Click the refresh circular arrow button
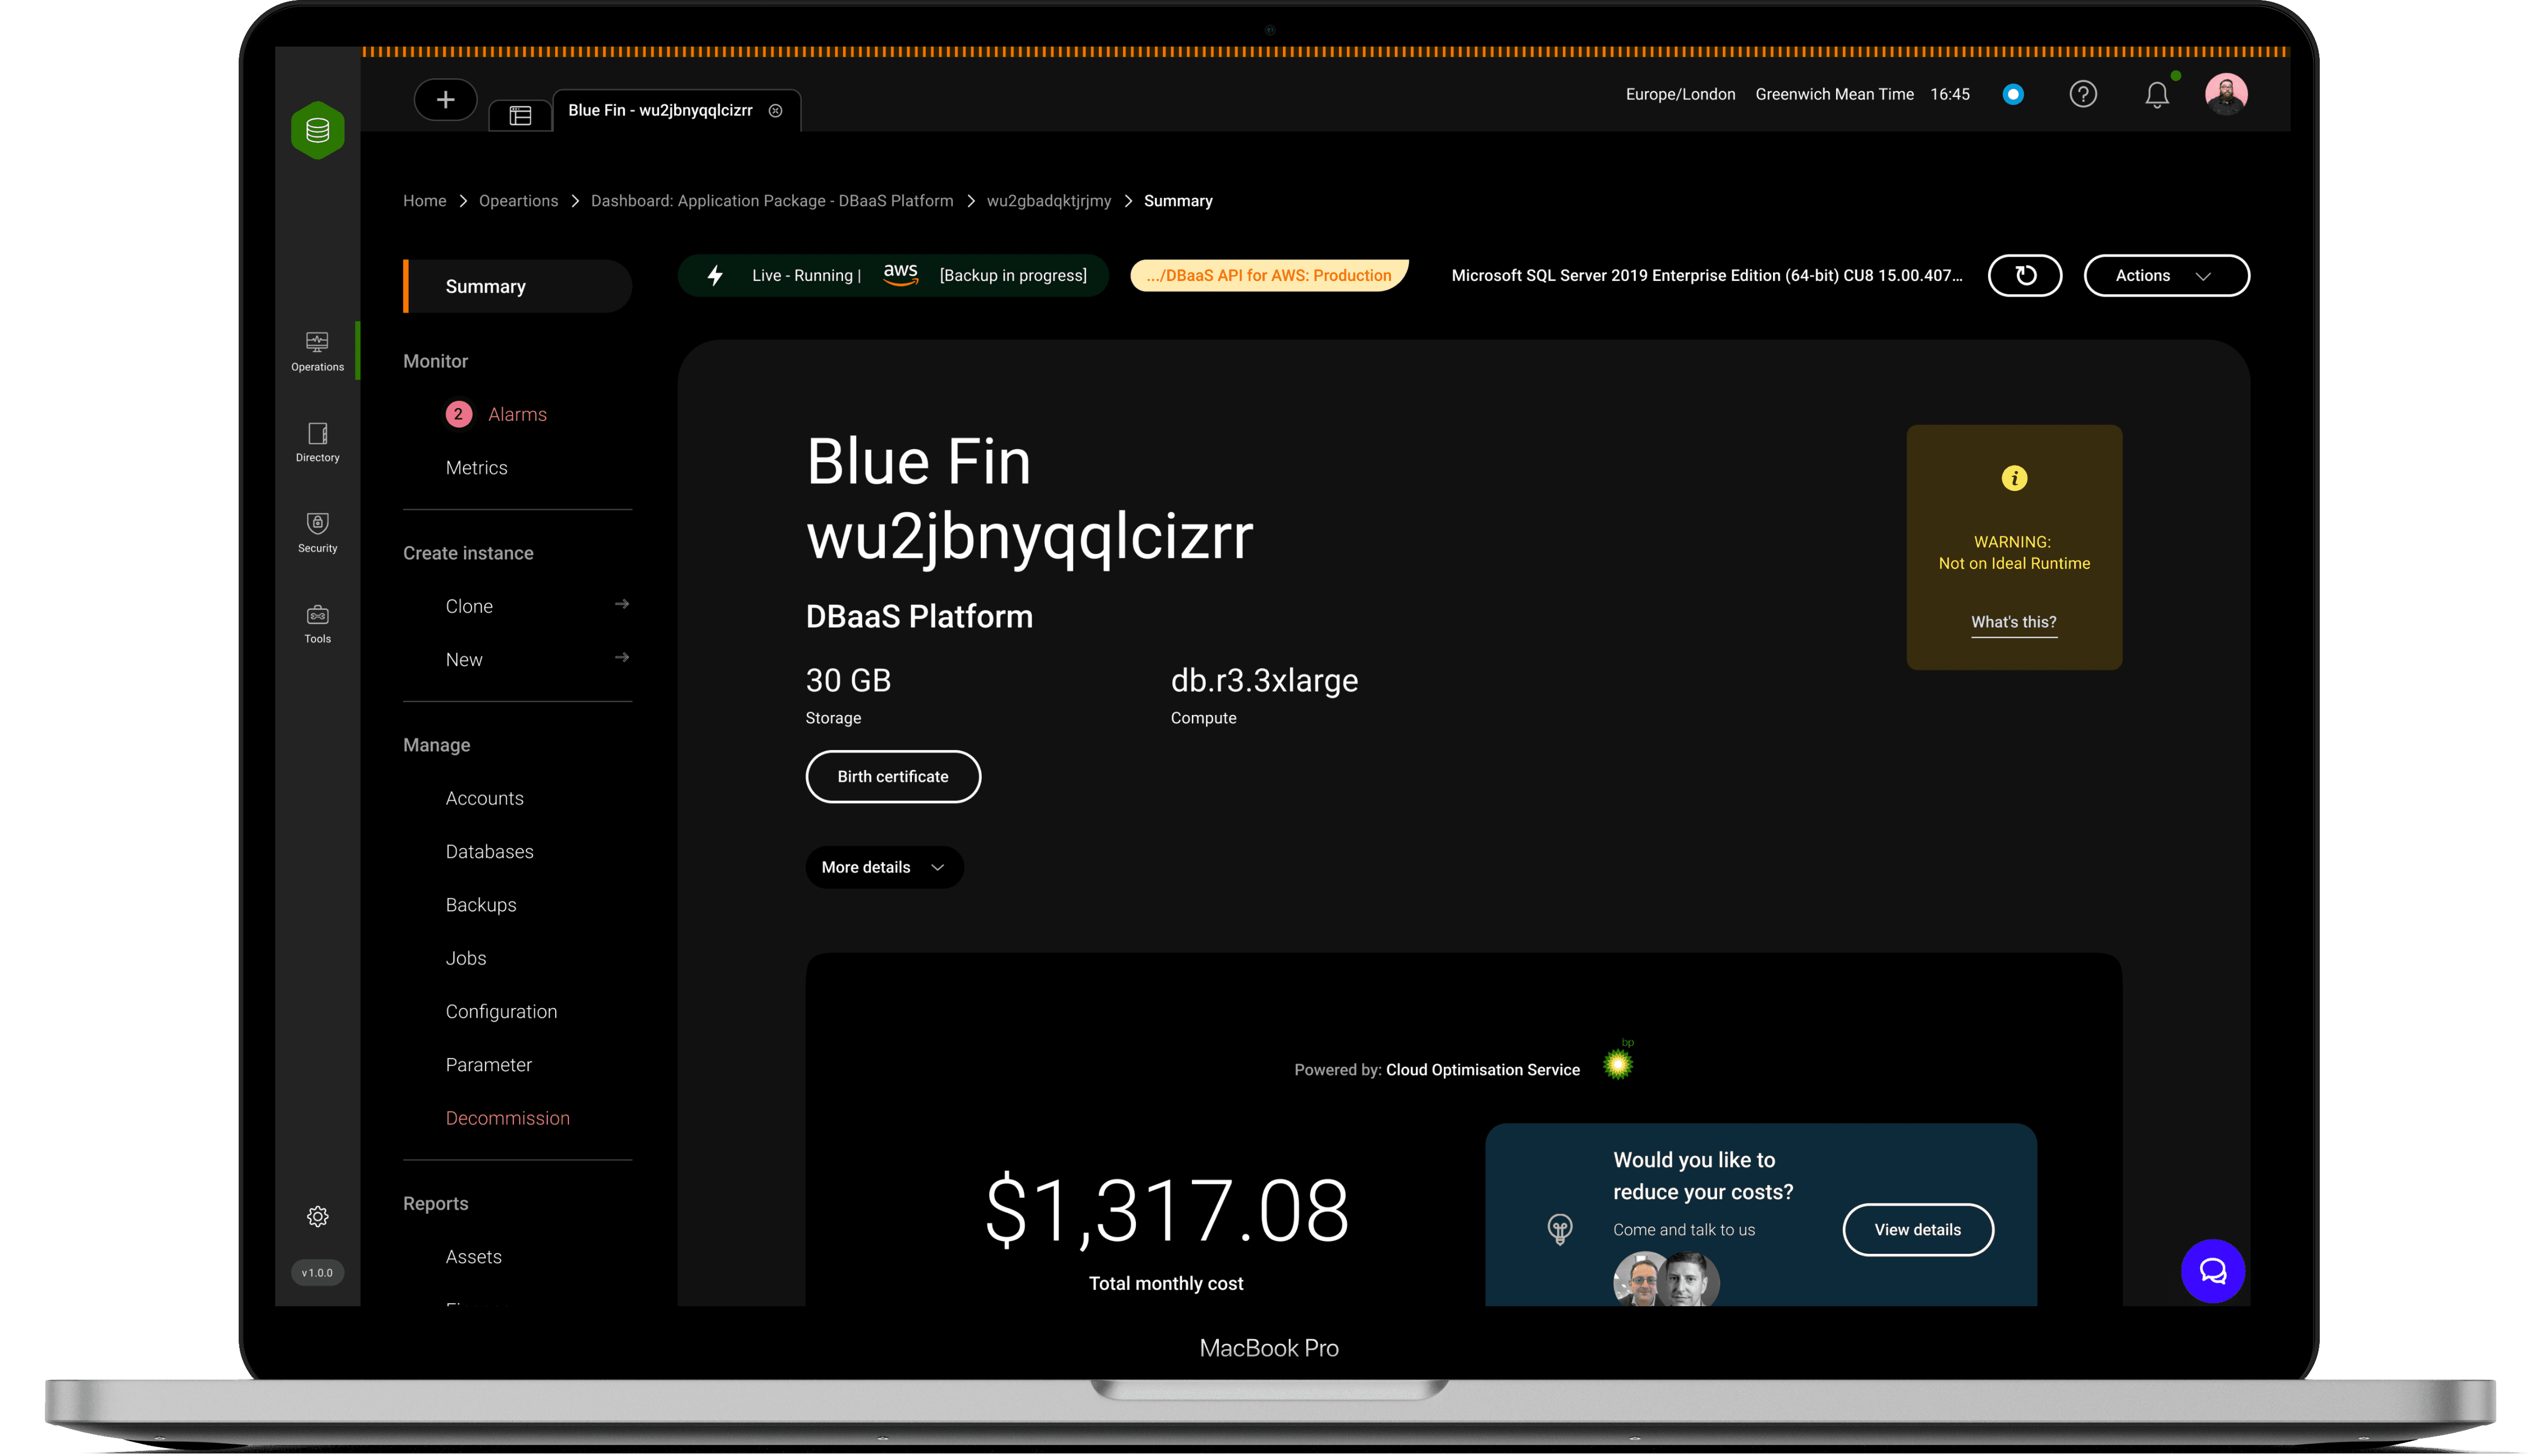The height and width of the screenshot is (1456, 2541). point(2024,275)
